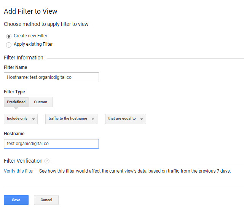Select the Create new Filter radio button

[x=9, y=36]
